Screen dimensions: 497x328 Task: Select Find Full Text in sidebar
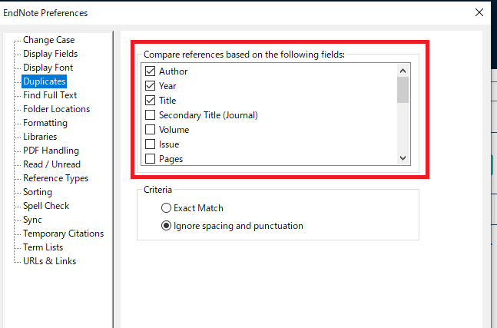50,95
